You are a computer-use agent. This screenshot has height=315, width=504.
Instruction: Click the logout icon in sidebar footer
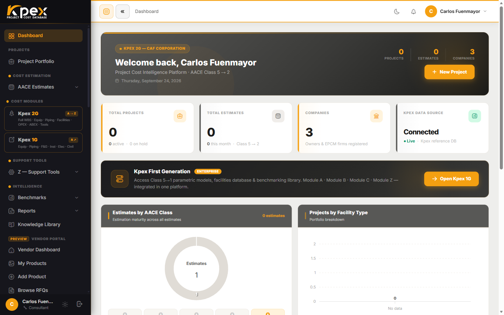[x=79, y=304]
